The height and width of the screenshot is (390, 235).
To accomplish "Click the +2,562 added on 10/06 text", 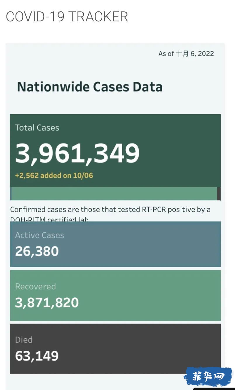I will [54, 176].
